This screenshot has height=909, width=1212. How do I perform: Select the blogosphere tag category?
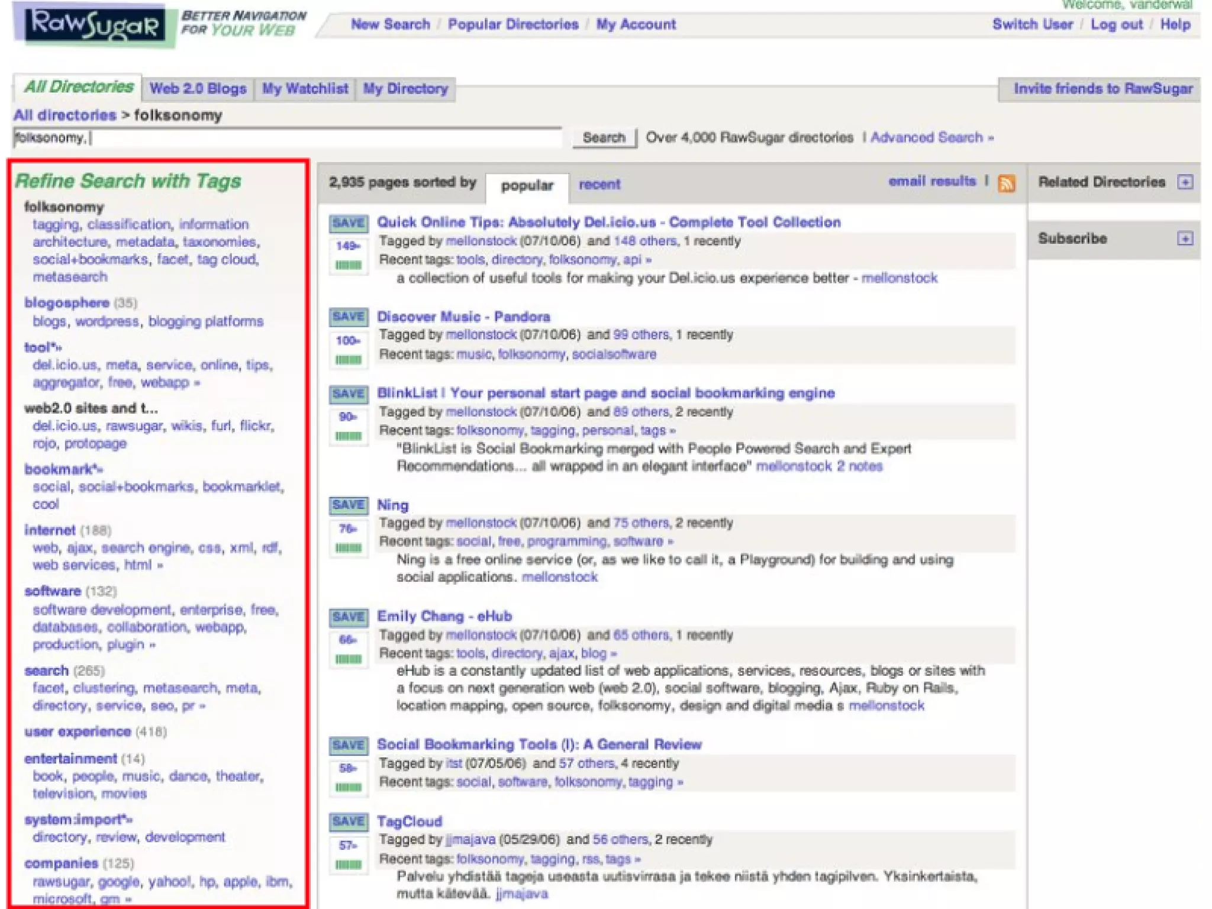pyautogui.click(x=67, y=303)
